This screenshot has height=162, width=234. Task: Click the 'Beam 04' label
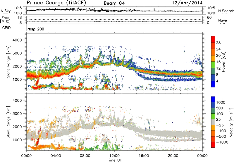click(114, 3)
